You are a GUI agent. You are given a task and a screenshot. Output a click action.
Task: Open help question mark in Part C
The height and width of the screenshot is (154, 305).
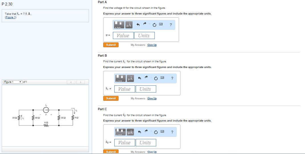click(x=172, y=132)
